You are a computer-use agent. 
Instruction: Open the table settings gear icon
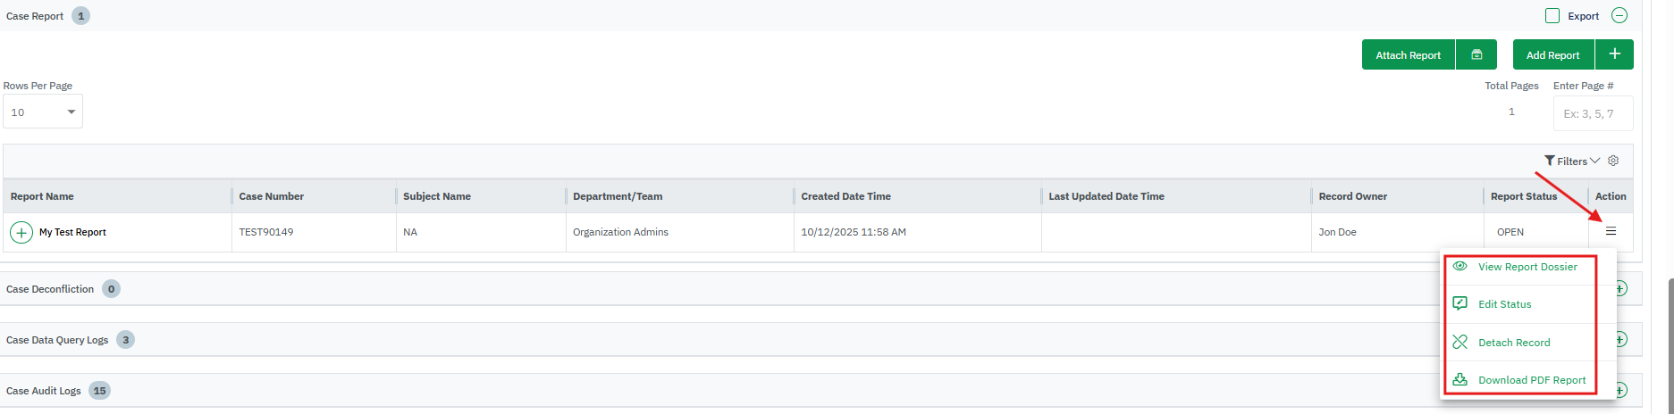click(x=1613, y=161)
